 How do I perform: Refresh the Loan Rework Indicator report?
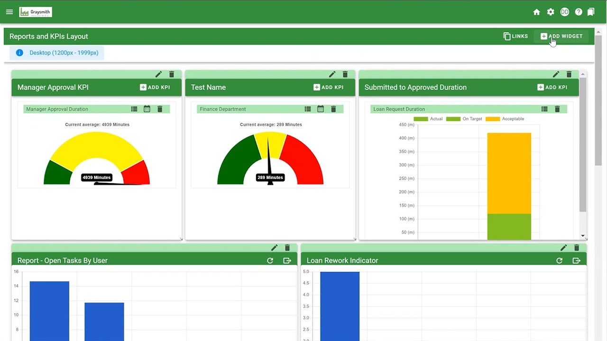559,260
